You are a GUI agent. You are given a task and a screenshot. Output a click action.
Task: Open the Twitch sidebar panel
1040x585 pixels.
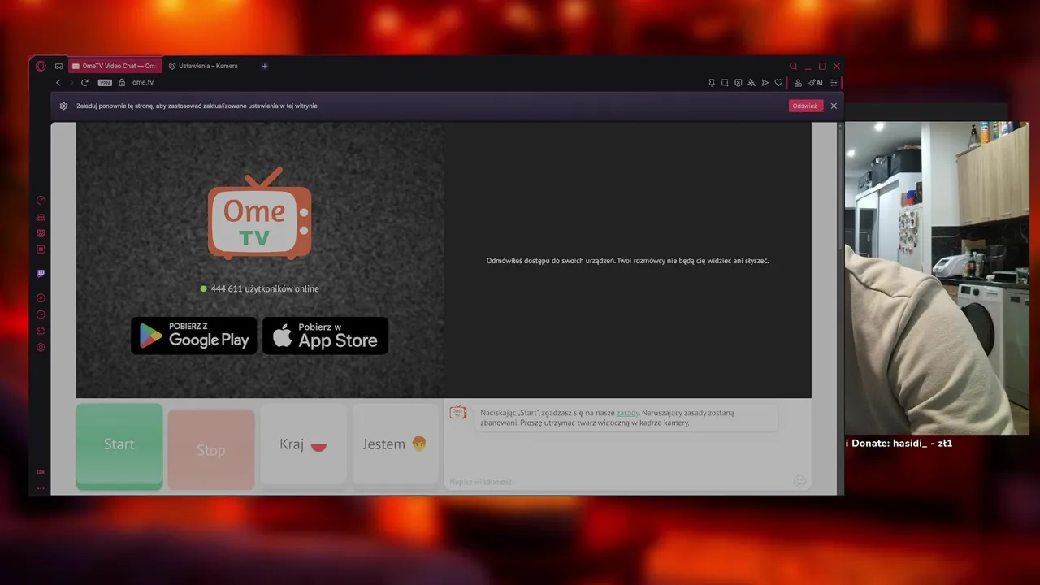pyautogui.click(x=41, y=274)
